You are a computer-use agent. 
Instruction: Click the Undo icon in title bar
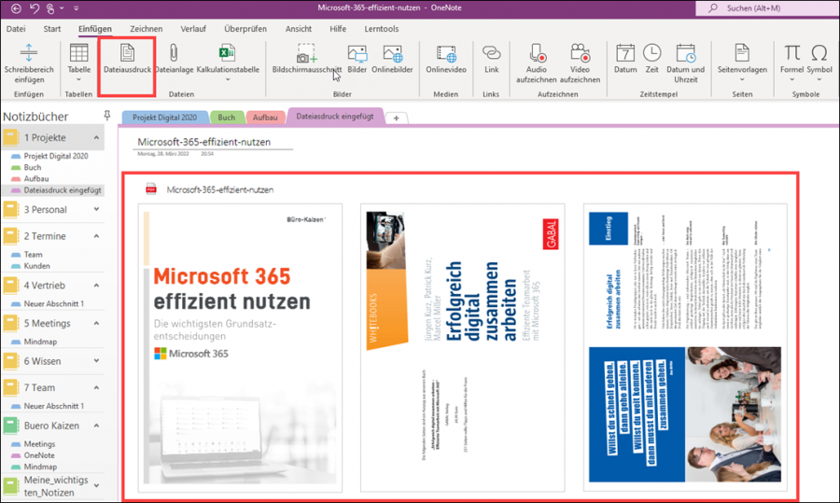[35, 8]
